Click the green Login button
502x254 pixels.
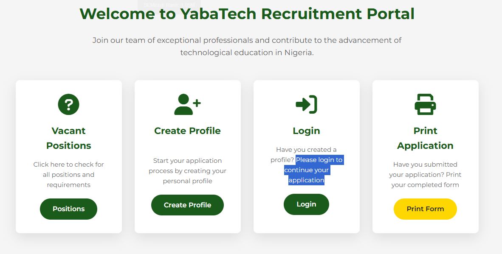pyautogui.click(x=306, y=204)
